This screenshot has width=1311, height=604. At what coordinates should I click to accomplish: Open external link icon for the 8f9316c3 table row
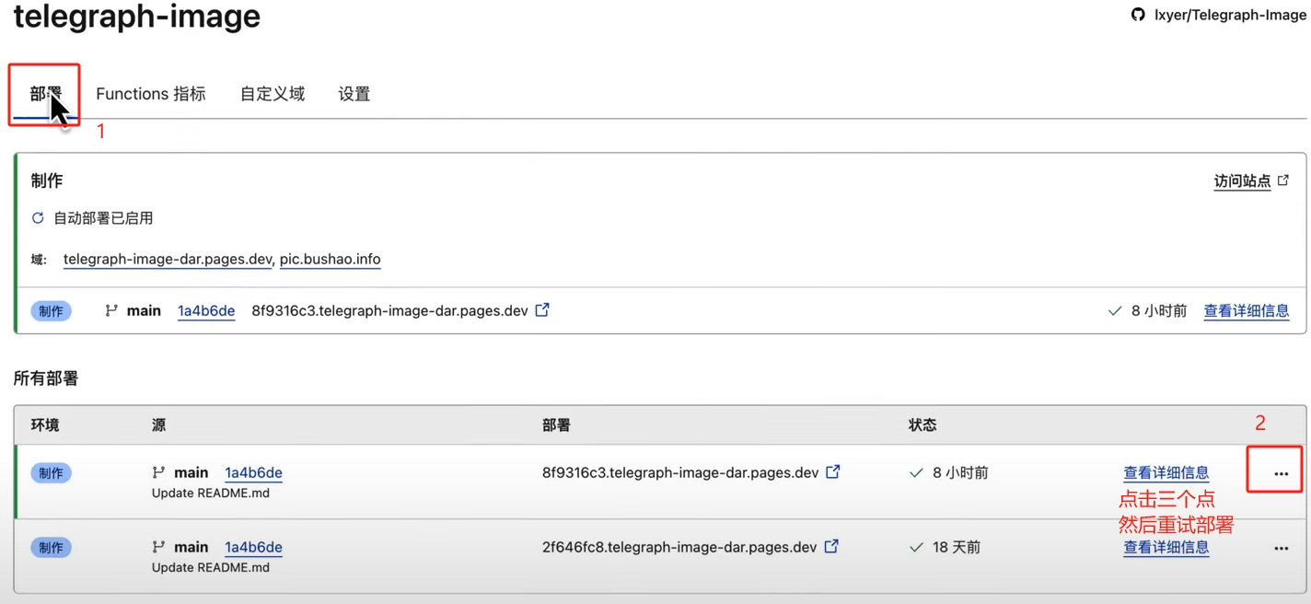pos(833,472)
